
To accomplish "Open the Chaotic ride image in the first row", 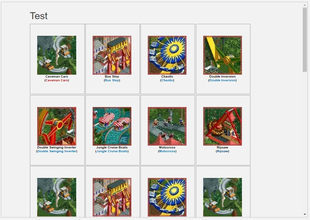I will pyautogui.click(x=167, y=55).
